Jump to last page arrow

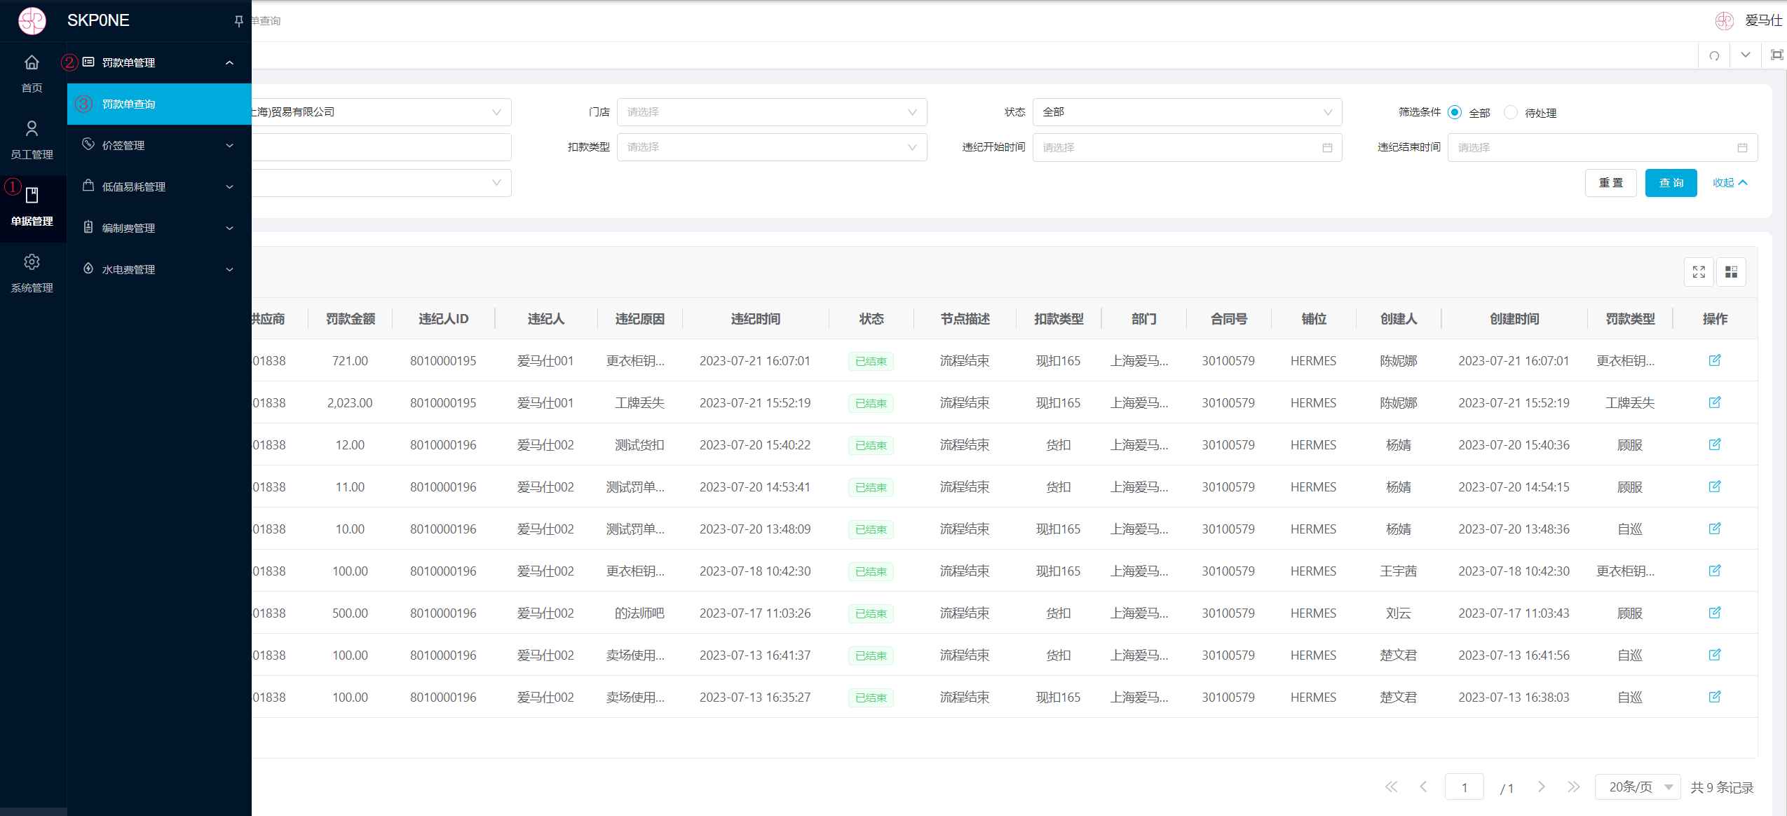point(1574,787)
